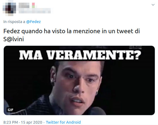The width and height of the screenshot is (158, 125).
Task: Click the blurred display name
Action: click(24, 5)
